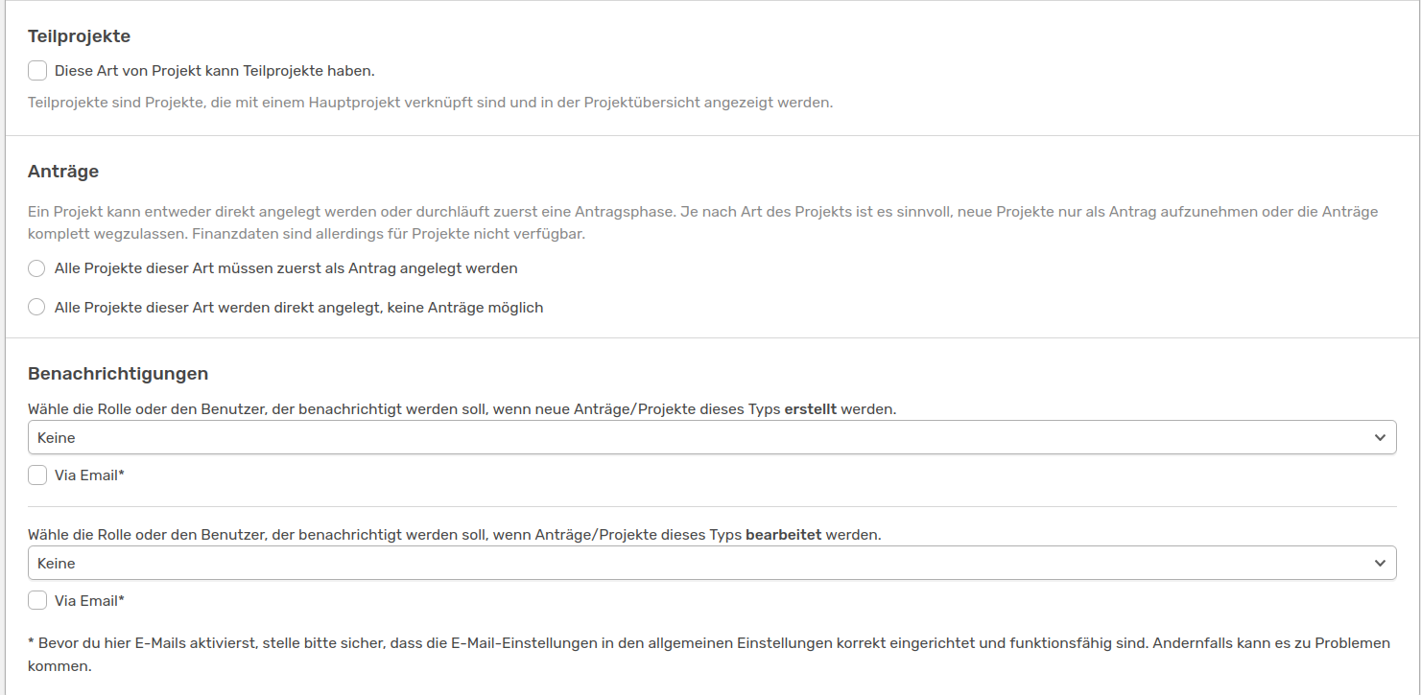This screenshot has height=695, width=1421.
Task: Open the erstellt notification role dropdown
Action: 710,437
